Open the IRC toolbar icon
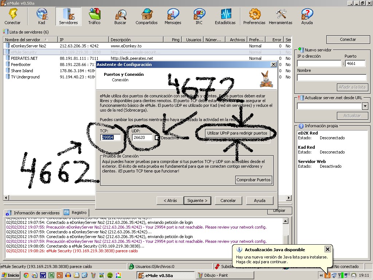Screen dimensions: 373x280 click(199, 16)
